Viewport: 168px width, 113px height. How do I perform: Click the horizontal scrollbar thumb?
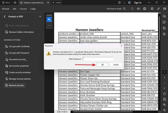click(x=103, y=112)
